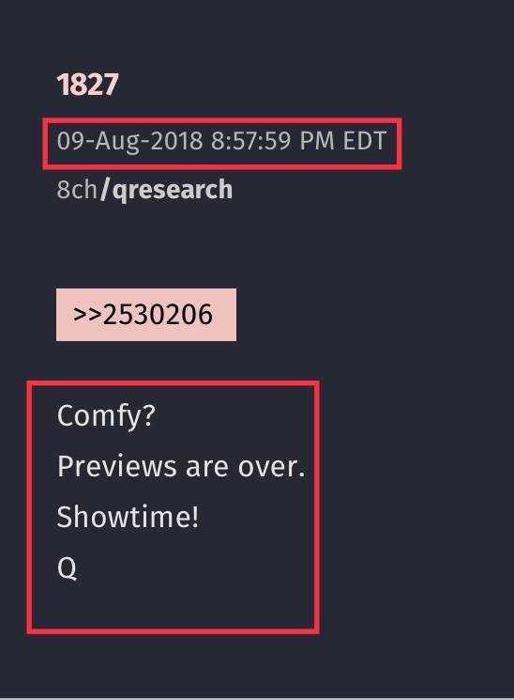Click the Comfy? message line

(x=106, y=416)
